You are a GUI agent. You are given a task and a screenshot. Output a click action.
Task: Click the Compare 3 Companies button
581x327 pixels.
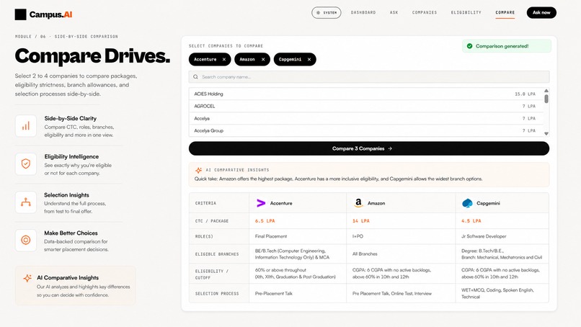tap(368, 148)
